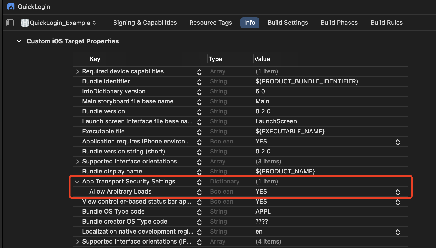
Task: Open Localization region value popup showing en
Action: 398,232
